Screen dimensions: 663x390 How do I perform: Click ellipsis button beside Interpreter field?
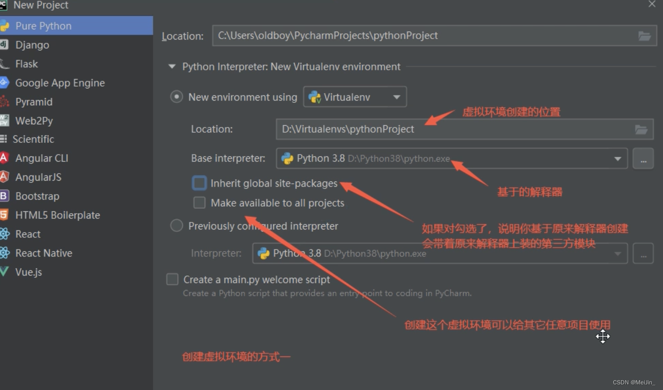(643, 254)
